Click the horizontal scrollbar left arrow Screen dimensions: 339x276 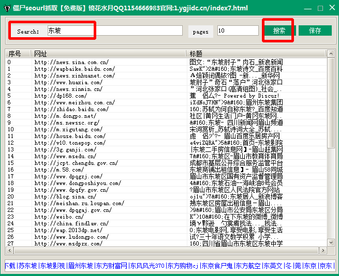point(9,250)
